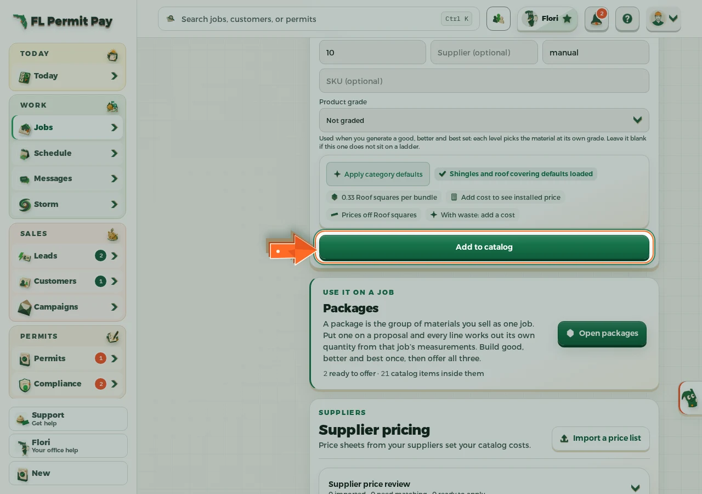Click "Prices off Roof squares" chip
Viewport: 702px width, 494px height.
click(373, 215)
